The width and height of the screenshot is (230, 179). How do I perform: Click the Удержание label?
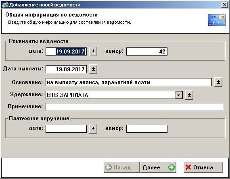26,95
